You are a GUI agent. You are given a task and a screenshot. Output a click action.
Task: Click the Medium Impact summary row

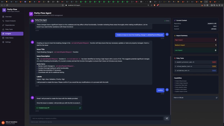tap(195, 45)
